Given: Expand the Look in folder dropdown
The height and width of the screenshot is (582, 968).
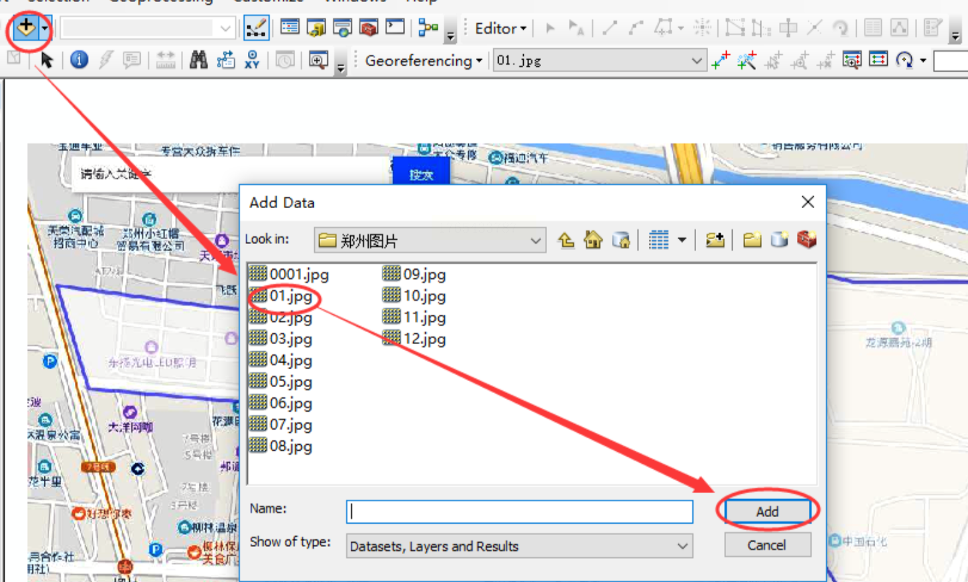Looking at the screenshot, I should coord(535,241).
